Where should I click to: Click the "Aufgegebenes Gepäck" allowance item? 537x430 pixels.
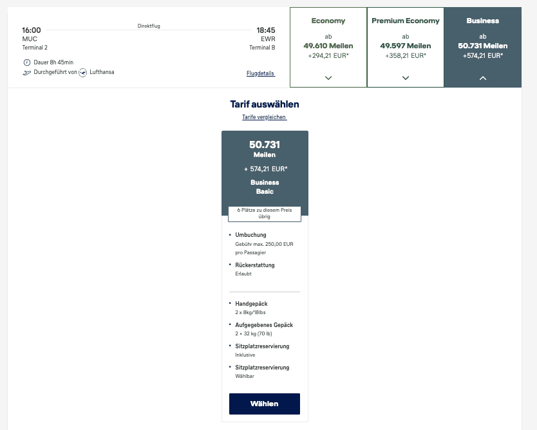[x=264, y=325]
